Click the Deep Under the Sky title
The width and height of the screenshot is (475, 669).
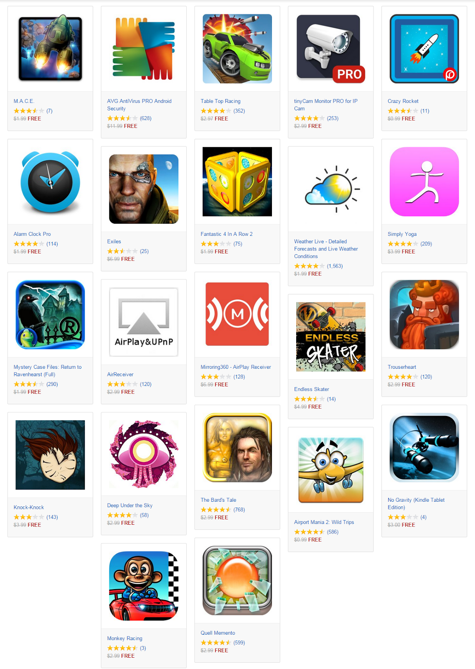point(130,506)
